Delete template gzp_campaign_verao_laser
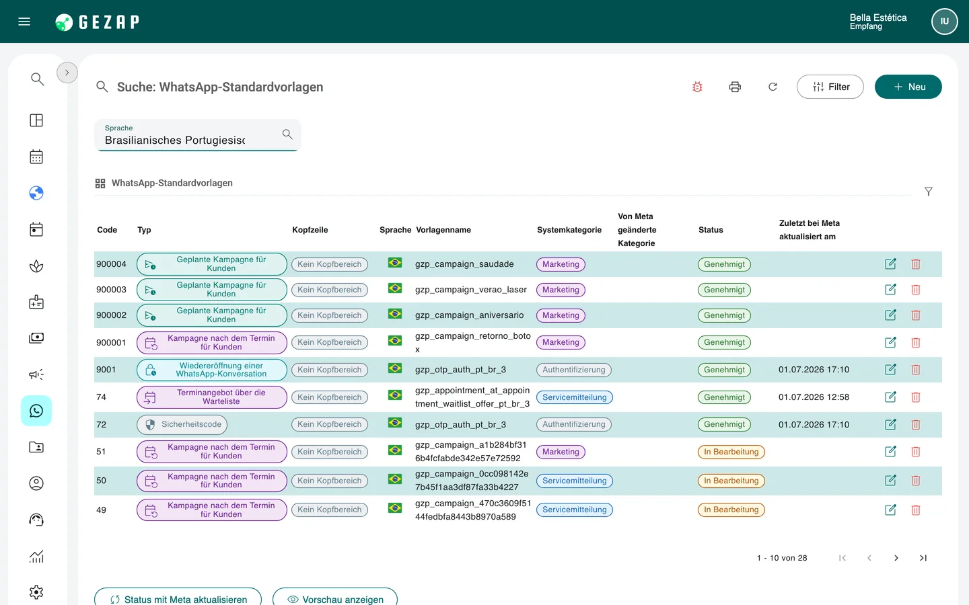Image resolution: width=969 pixels, height=605 pixels. 916,290
